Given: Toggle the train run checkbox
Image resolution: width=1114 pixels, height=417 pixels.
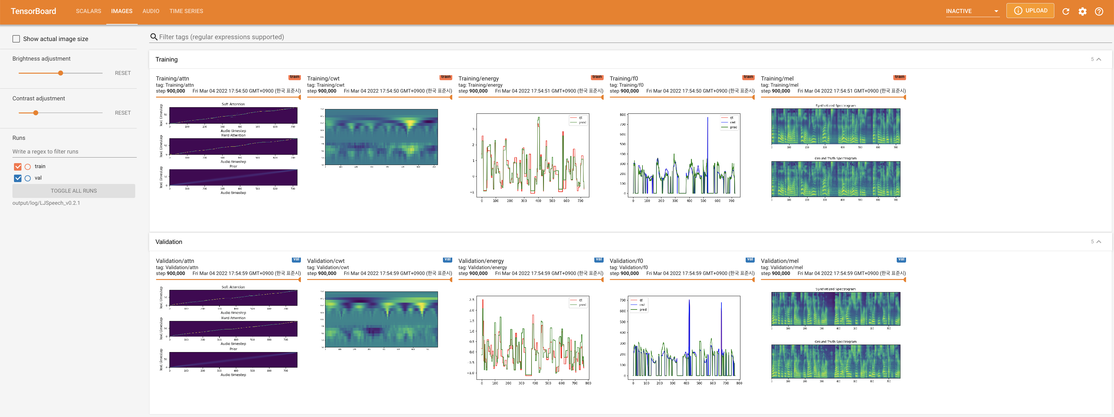Looking at the screenshot, I should coord(18,166).
